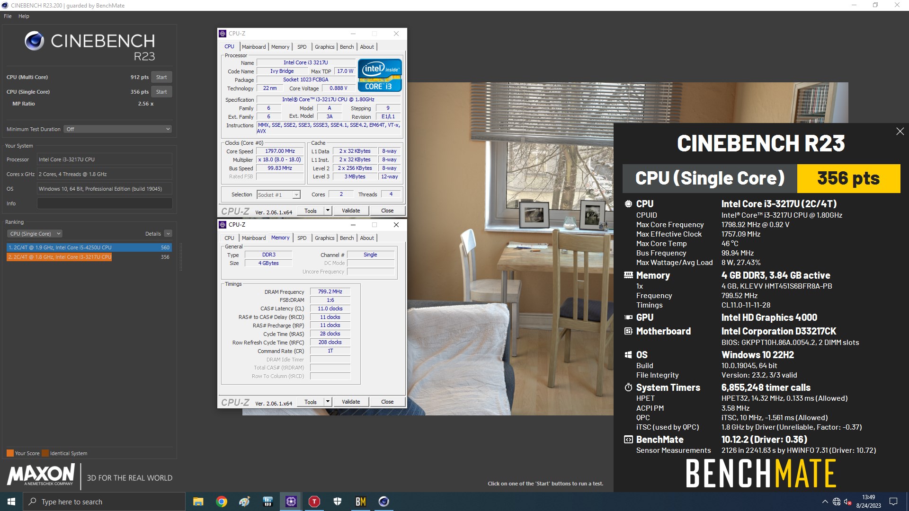Click the BenchMate OS Windows icon
909x511 pixels.
[x=628, y=355]
